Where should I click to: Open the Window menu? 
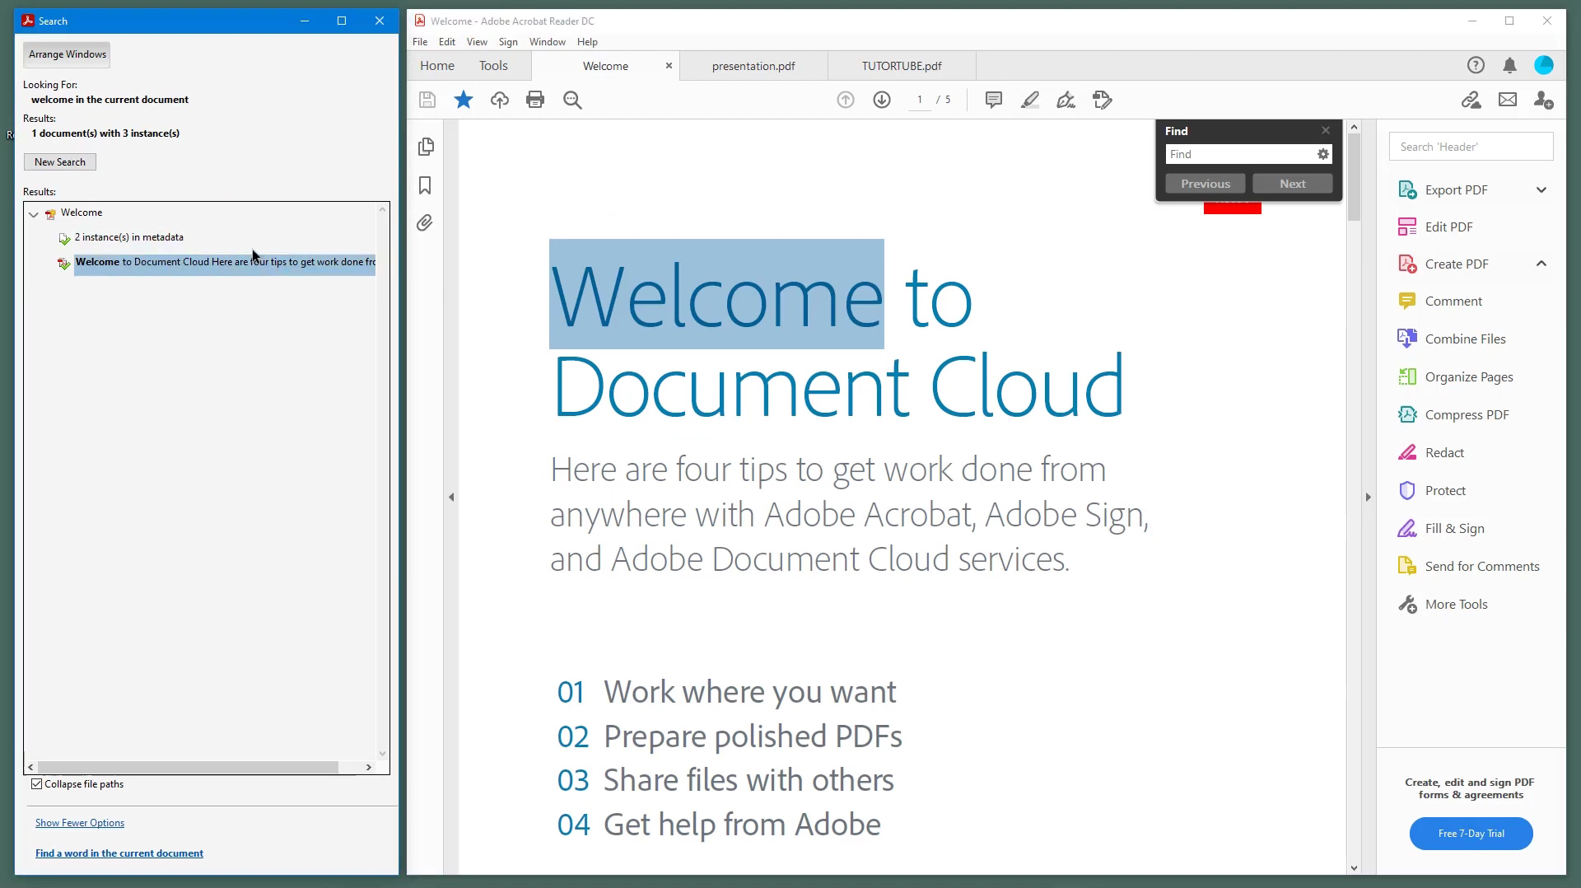(547, 42)
